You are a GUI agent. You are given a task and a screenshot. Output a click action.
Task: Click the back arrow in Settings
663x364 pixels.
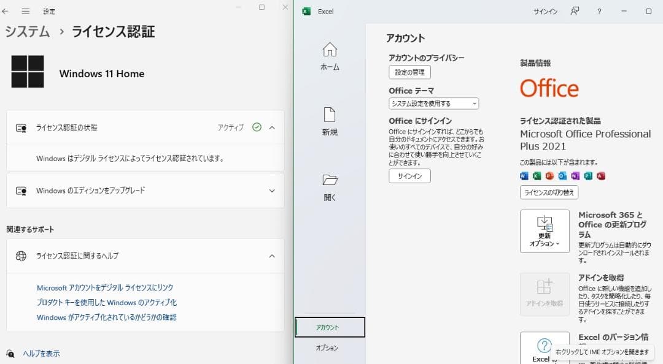[6, 11]
